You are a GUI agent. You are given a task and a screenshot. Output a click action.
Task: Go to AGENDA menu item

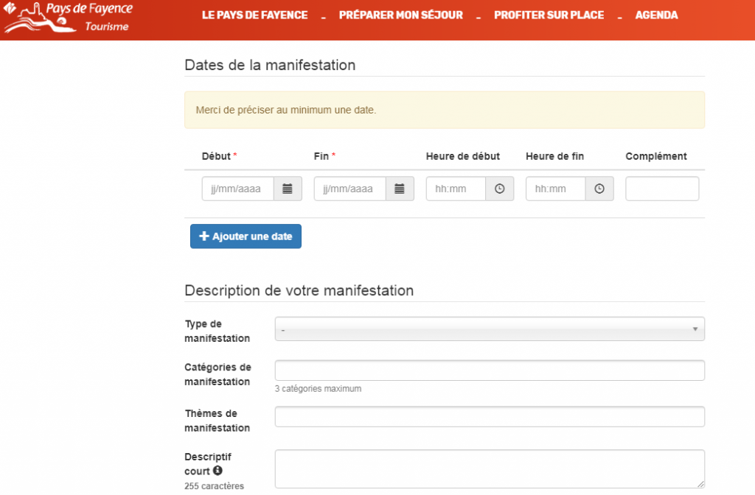point(656,15)
